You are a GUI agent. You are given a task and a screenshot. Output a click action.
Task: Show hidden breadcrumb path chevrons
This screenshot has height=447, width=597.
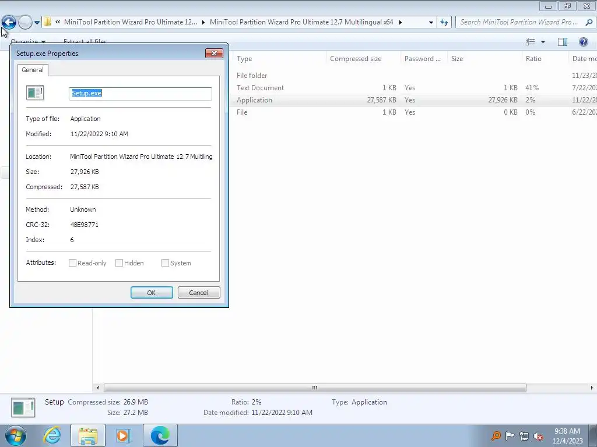click(58, 22)
